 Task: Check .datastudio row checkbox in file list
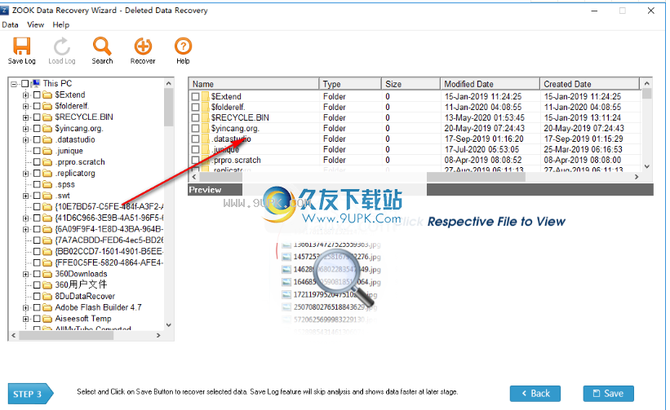pyautogui.click(x=195, y=139)
